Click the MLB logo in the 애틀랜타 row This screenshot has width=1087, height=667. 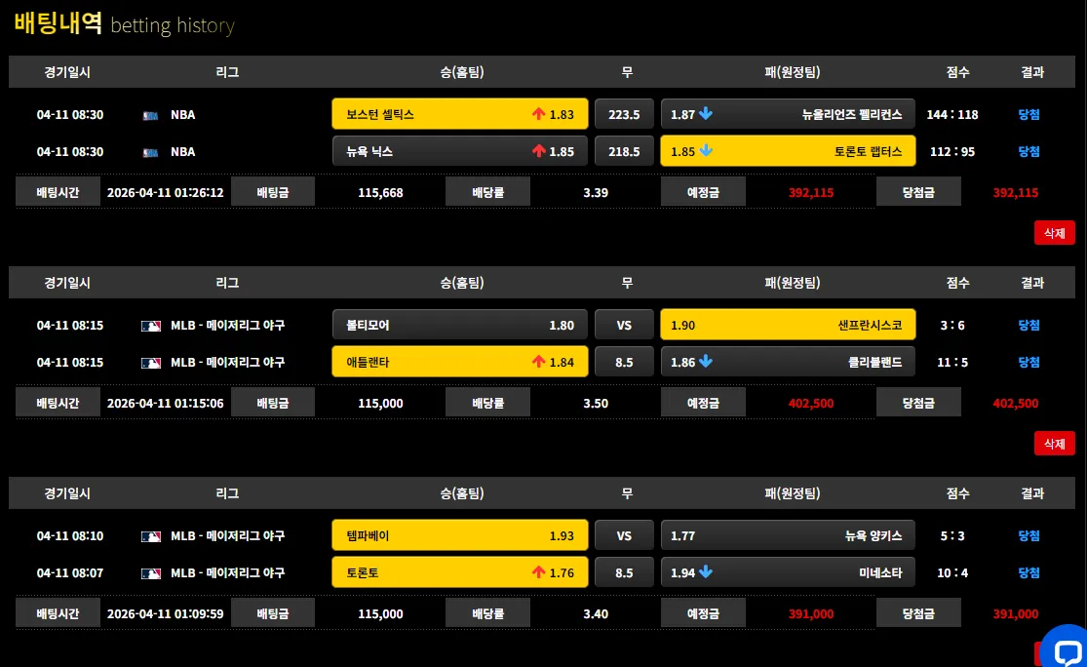tap(150, 363)
